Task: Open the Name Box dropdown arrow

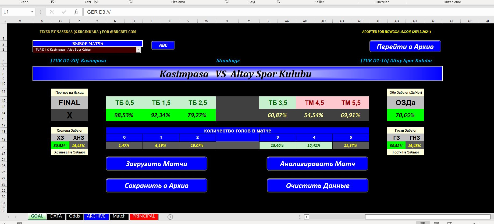Action: (x=32, y=12)
